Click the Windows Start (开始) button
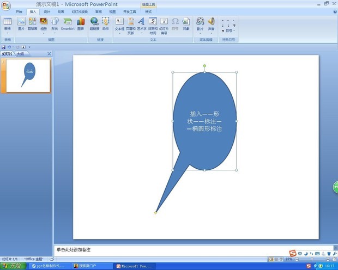 pos(13,266)
